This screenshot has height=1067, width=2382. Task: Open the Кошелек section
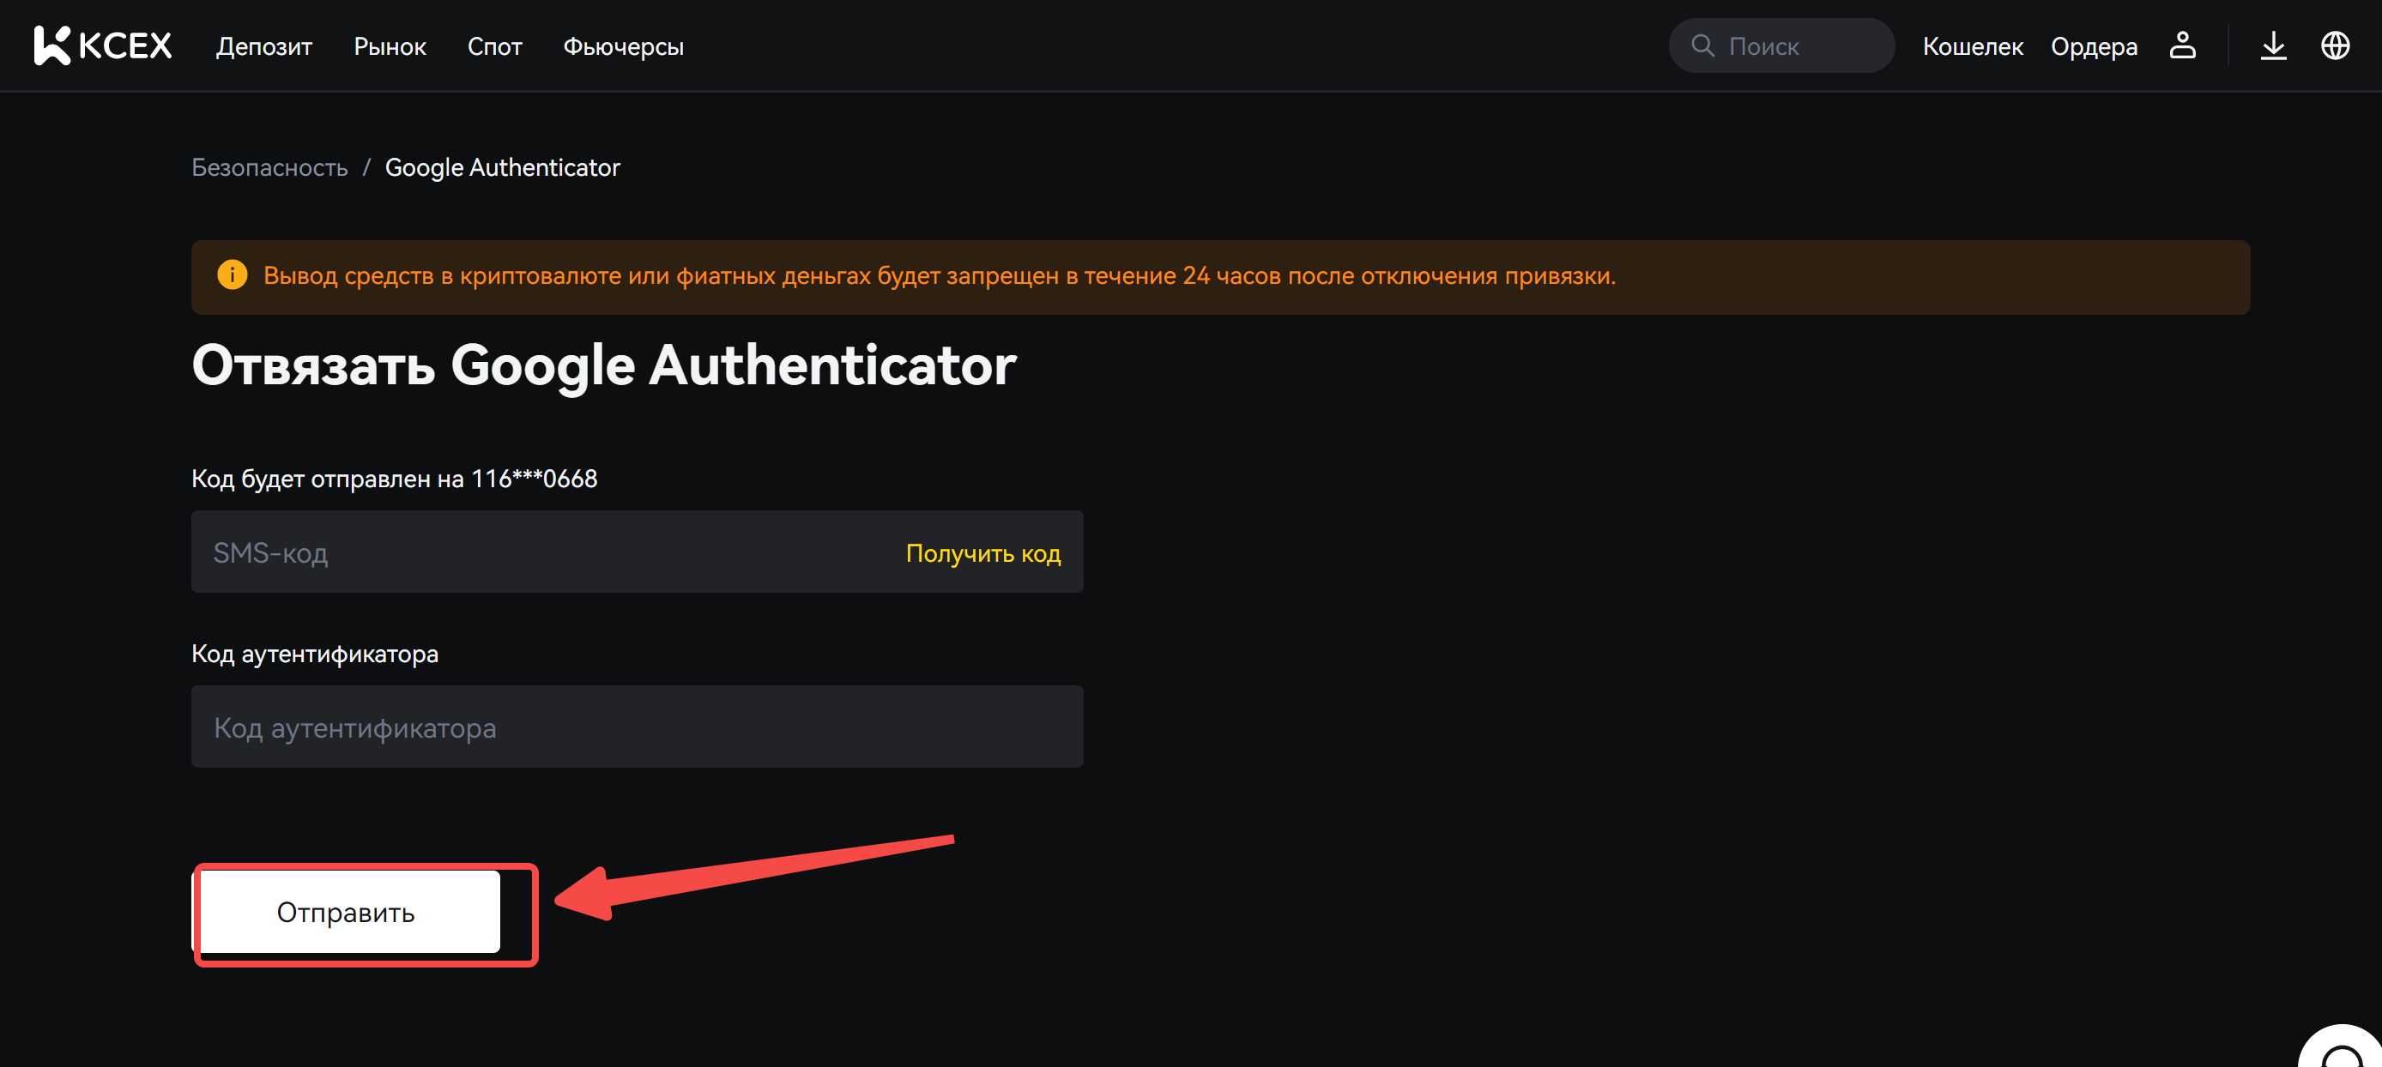[x=1973, y=46]
